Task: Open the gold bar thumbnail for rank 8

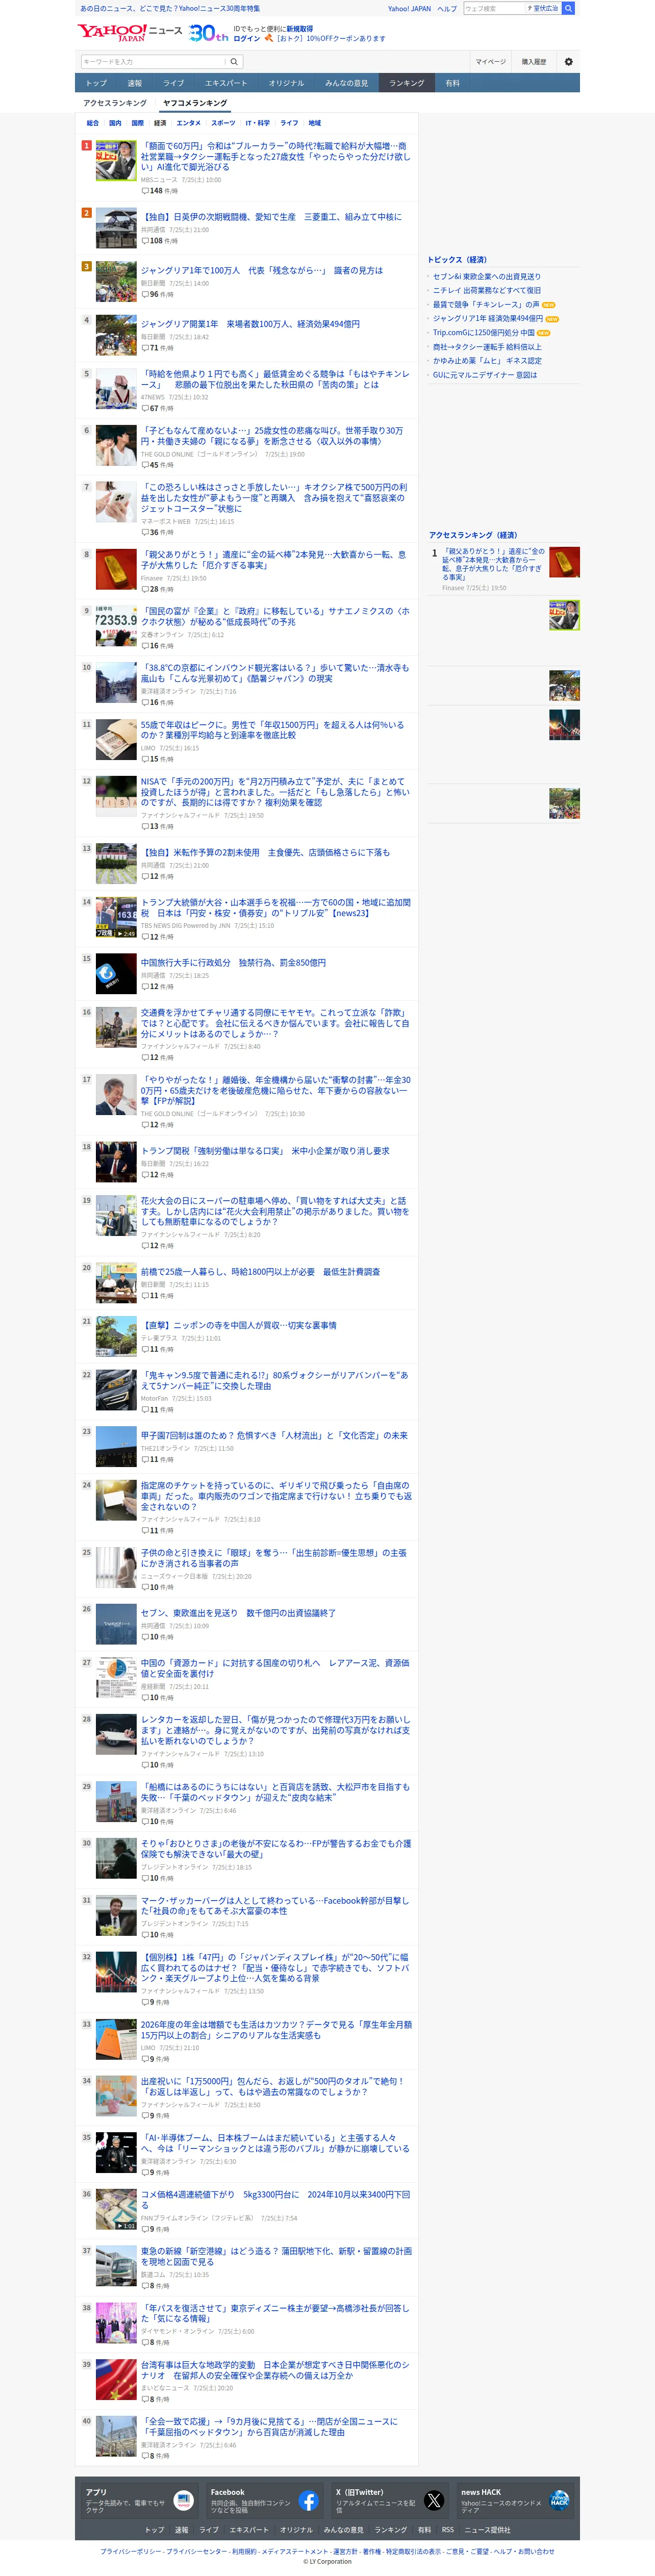Action: coord(116,569)
